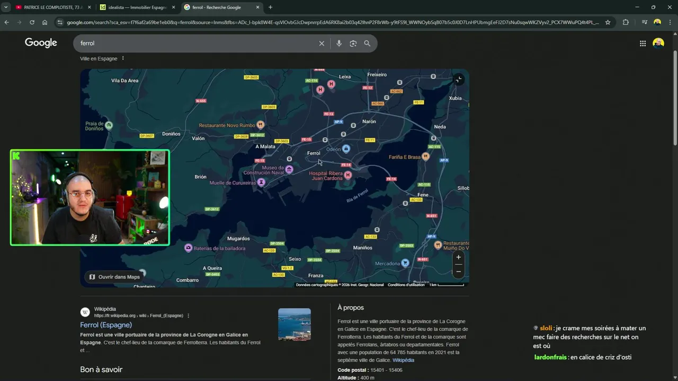This screenshot has height=381, width=678.
Task: Click the Restaurante Novo Rumbo restaurant pin
Action: pyautogui.click(x=260, y=125)
